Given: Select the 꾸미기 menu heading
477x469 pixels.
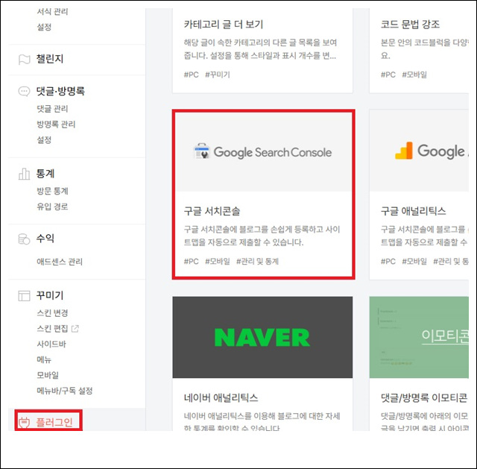Looking at the screenshot, I should (50, 295).
